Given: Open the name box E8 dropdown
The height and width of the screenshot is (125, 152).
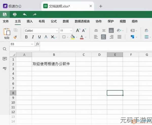Looking at the screenshot, I should point(32,44).
